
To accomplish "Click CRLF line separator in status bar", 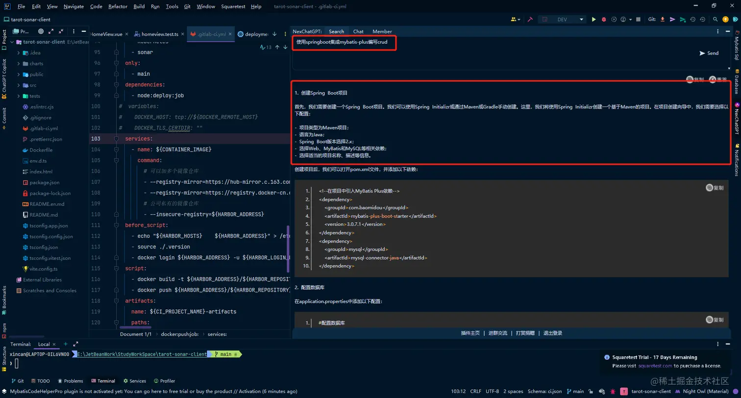I will click(x=475, y=391).
